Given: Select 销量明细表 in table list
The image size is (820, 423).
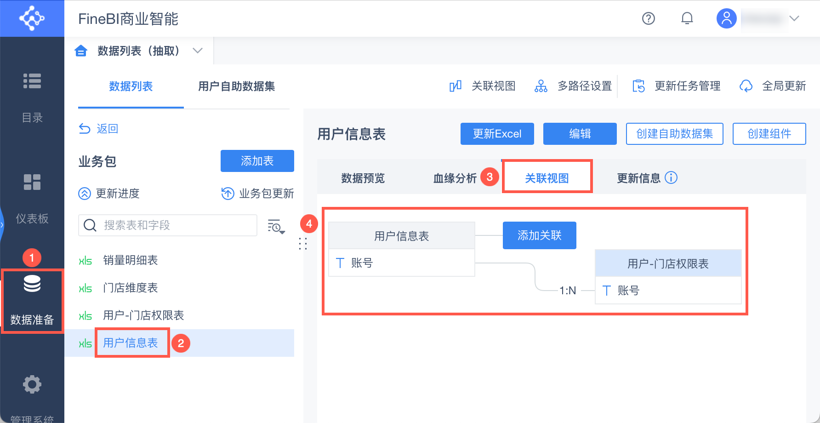Looking at the screenshot, I should tap(131, 260).
